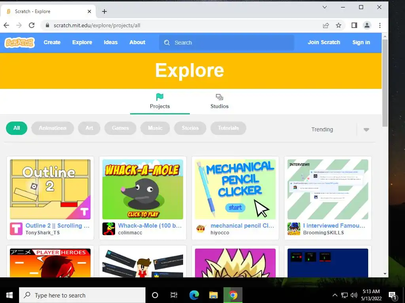Visit colinmacc author profile

pos(130,233)
